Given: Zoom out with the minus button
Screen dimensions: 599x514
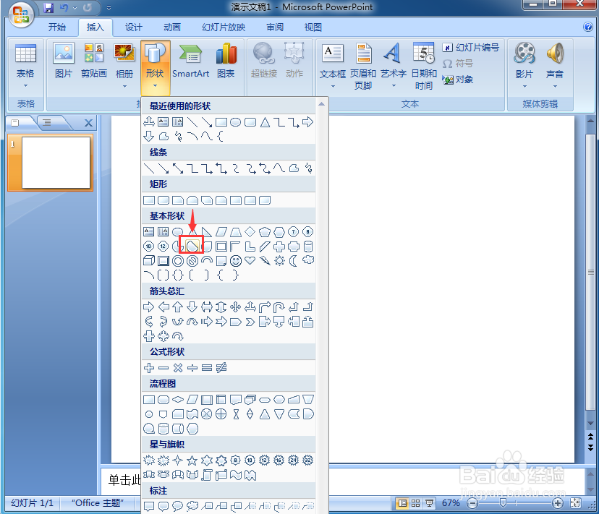Looking at the screenshot, I should pos(472,503).
